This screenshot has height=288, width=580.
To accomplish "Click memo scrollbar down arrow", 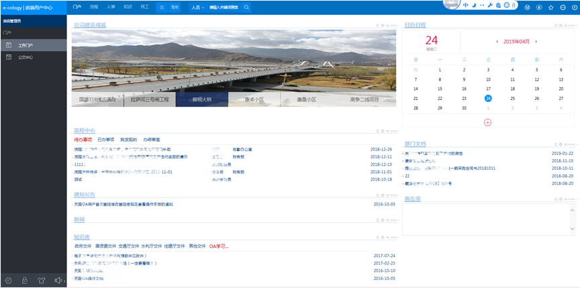I will [573, 230].
